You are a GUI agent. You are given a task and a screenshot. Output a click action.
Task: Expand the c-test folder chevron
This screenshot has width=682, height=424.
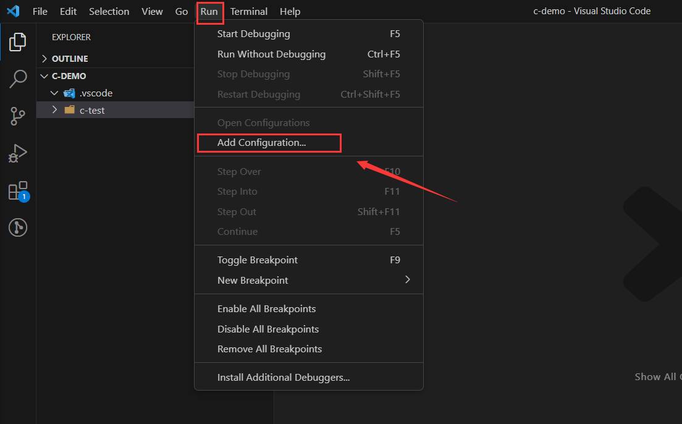(x=54, y=109)
